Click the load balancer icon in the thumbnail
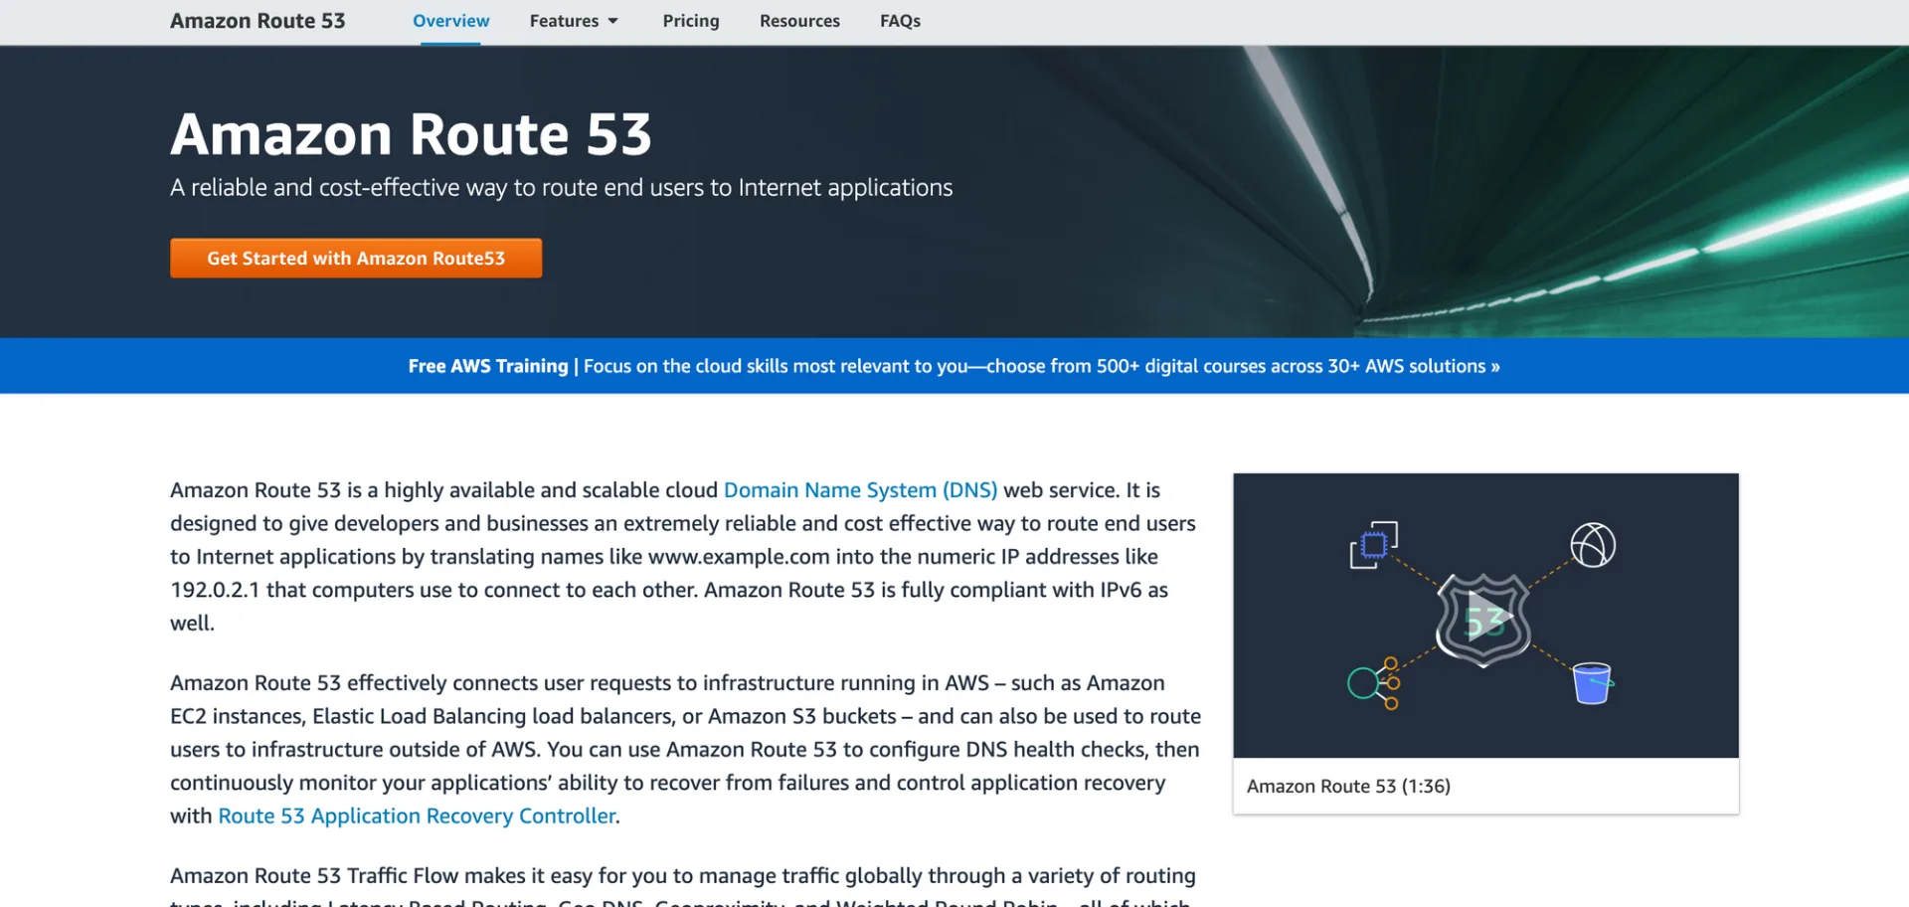Screen dimensions: 1909x907 1374,683
